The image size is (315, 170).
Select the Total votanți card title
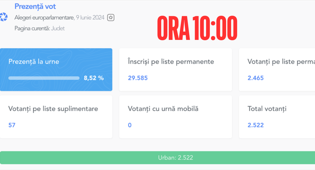coord(267,109)
